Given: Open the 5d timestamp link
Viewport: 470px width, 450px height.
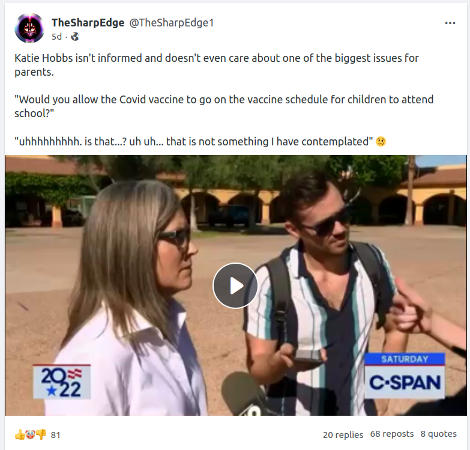Looking at the screenshot, I should (56, 37).
